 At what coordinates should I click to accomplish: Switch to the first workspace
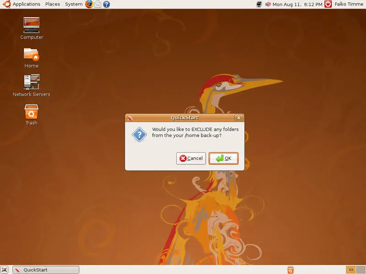coord(350,270)
